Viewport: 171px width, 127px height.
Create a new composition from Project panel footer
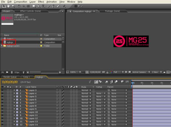(12, 72)
